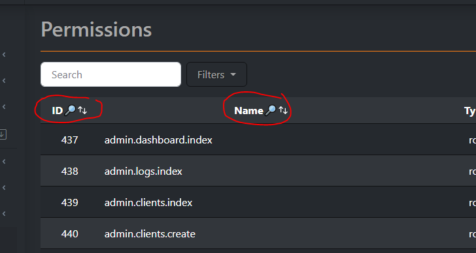Click the partially visible Ty column header

[x=470, y=111]
